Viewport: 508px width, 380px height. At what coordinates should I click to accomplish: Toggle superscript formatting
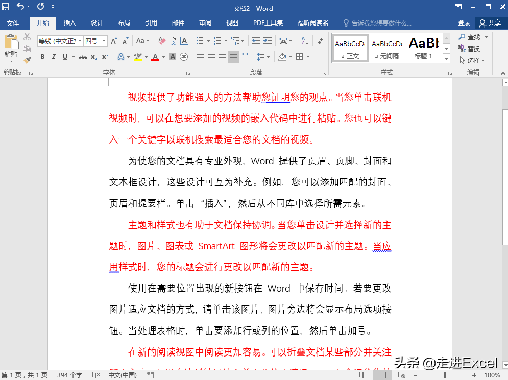pos(105,57)
